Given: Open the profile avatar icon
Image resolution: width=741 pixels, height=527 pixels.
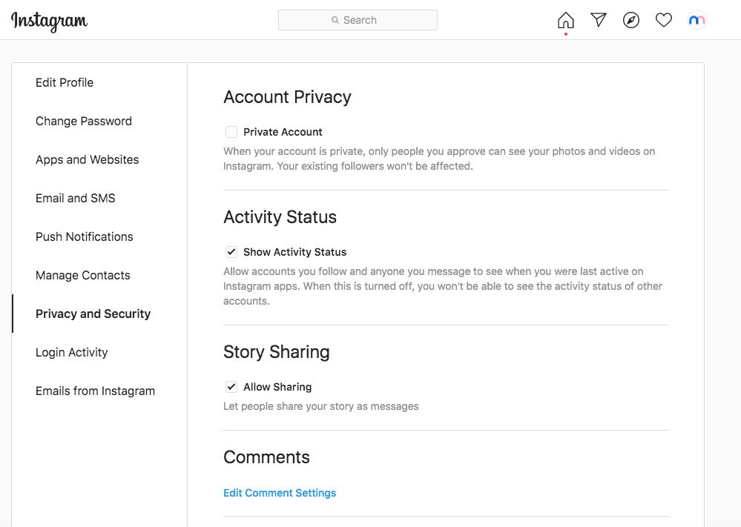Looking at the screenshot, I should [696, 20].
